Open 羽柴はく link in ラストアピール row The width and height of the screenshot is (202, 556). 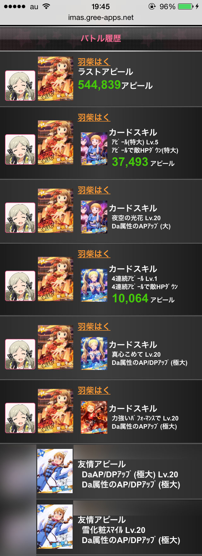94,62
